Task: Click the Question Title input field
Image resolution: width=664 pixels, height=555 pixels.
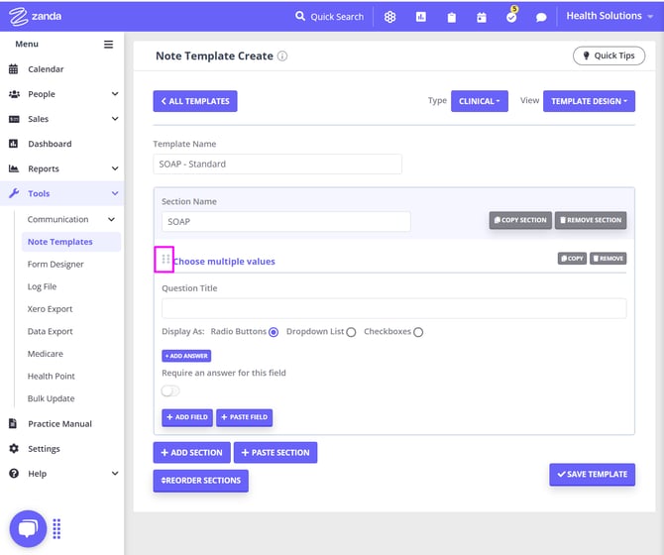Action: 393,308
